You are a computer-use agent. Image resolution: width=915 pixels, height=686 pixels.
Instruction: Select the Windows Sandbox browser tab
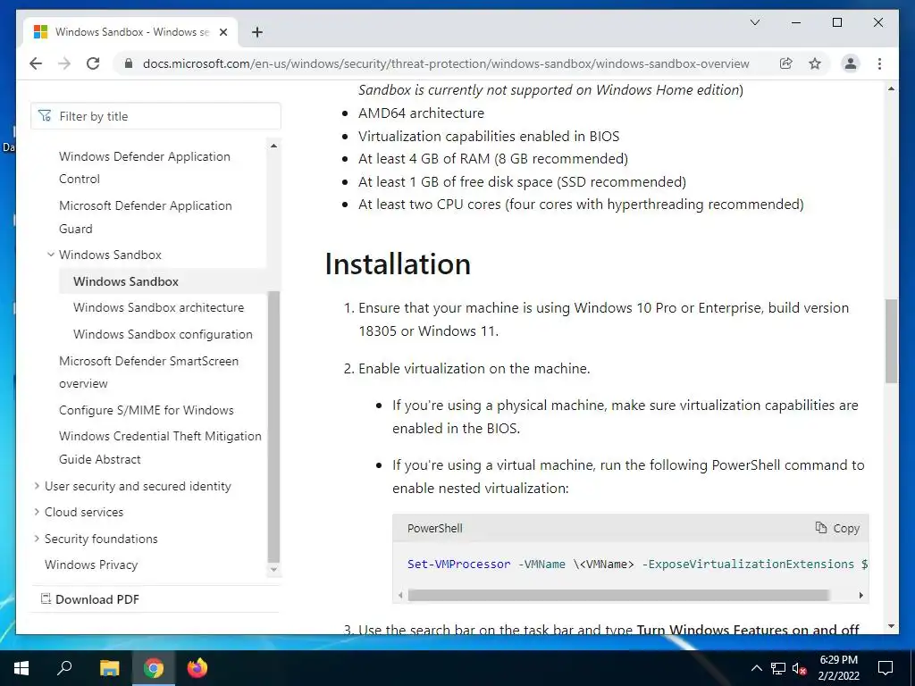pyautogui.click(x=130, y=32)
